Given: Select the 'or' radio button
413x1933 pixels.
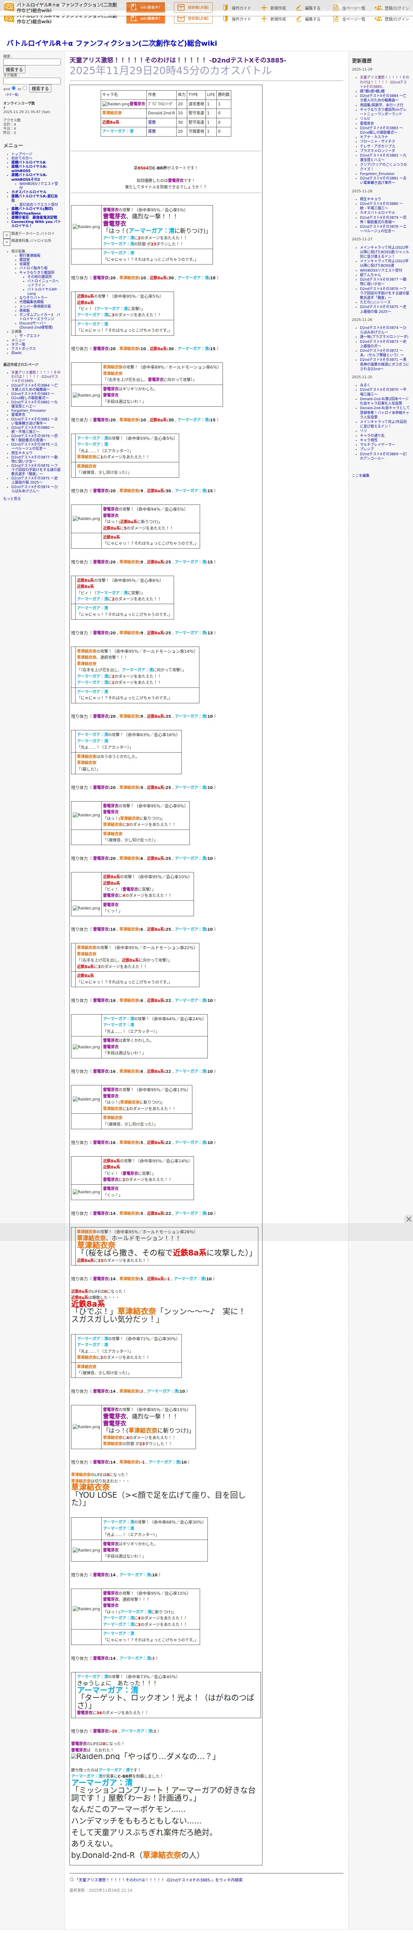Looking at the screenshot, I should pos(25,89).
